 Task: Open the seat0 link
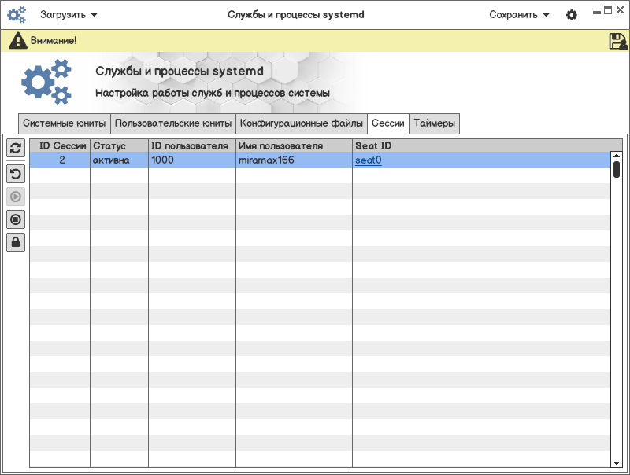pyautogui.click(x=368, y=160)
